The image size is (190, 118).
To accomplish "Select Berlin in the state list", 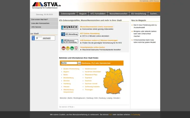I will [66, 75].
